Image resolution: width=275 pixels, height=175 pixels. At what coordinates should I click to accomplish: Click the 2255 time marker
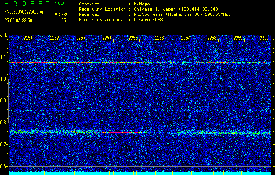click(x=133, y=38)
